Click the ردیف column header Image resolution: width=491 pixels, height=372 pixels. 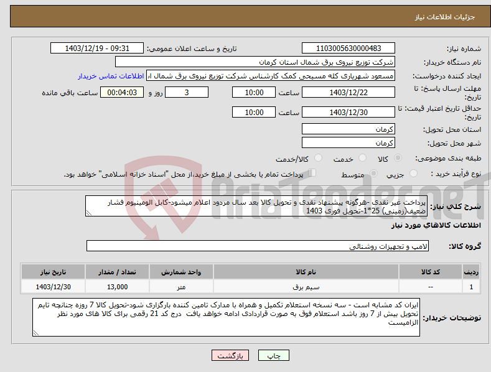pos(471,272)
